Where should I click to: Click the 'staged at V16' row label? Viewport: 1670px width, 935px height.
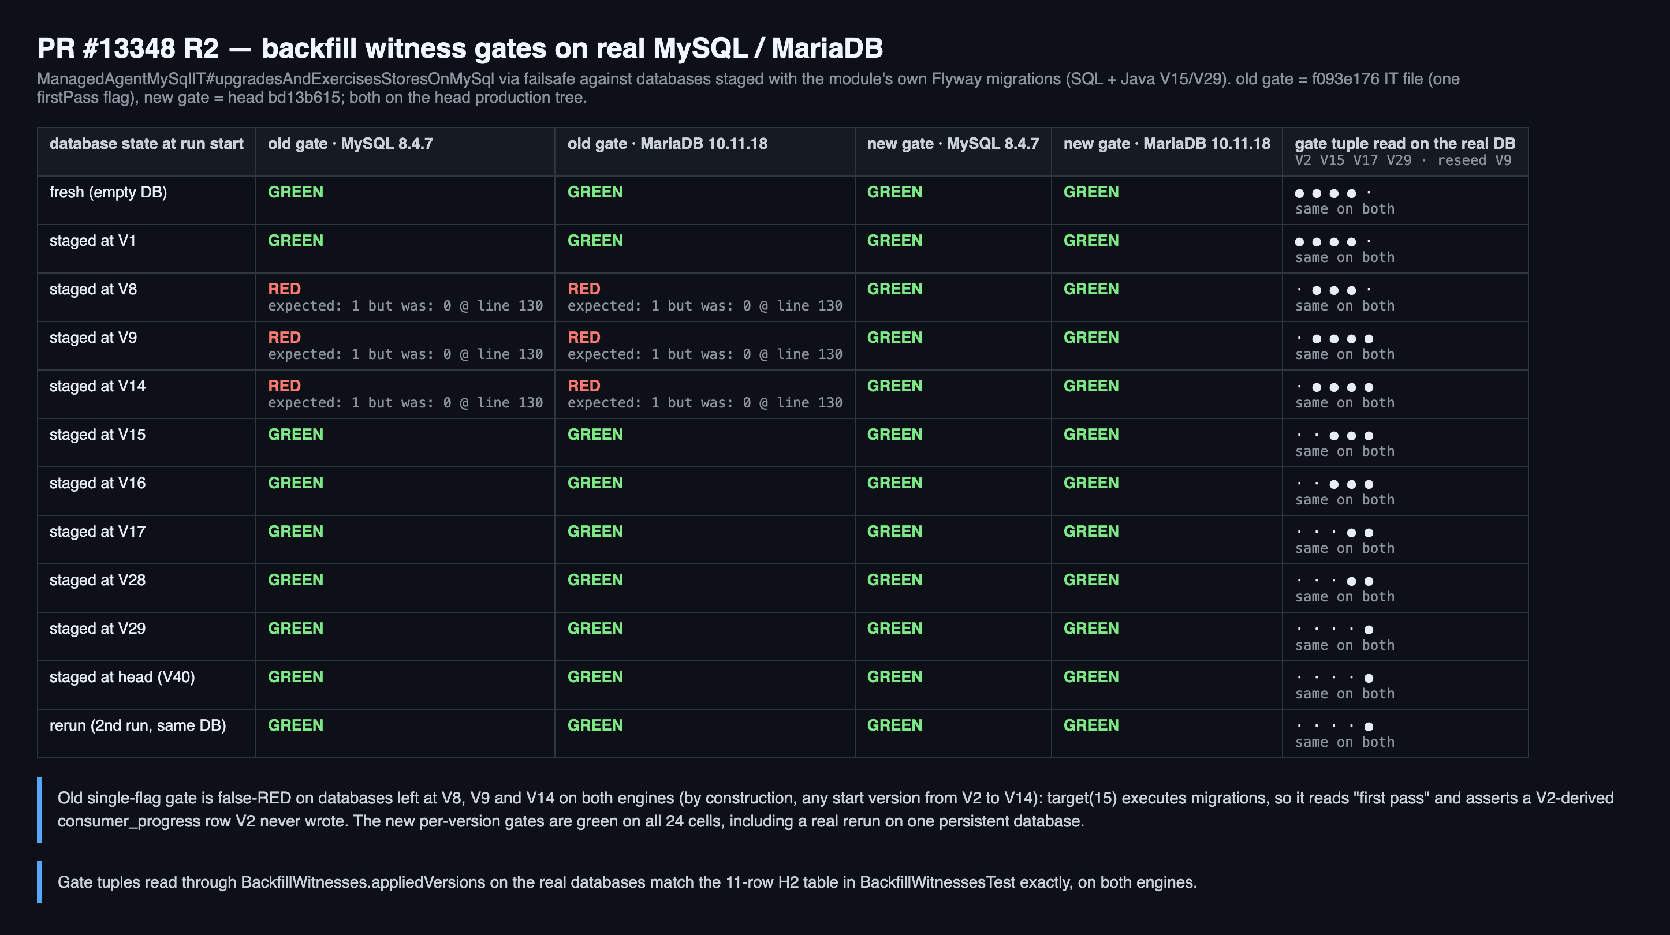pyautogui.click(x=97, y=484)
